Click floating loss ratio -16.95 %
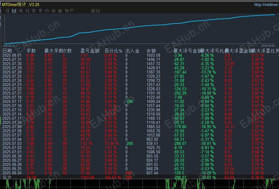The image size is (279, 189). [208, 127]
